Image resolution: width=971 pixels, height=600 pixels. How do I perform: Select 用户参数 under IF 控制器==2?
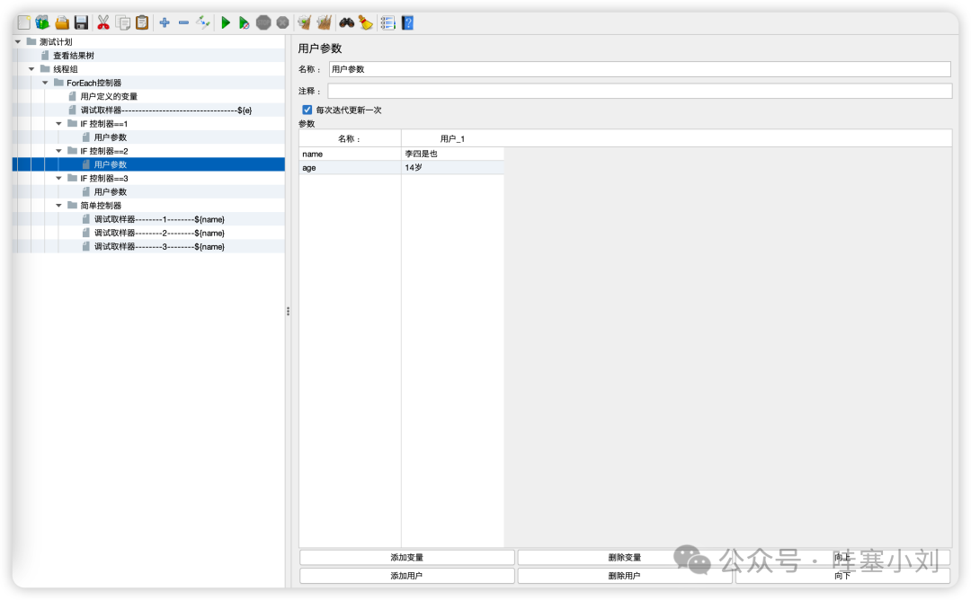pyautogui.click(x=111, y=163)
